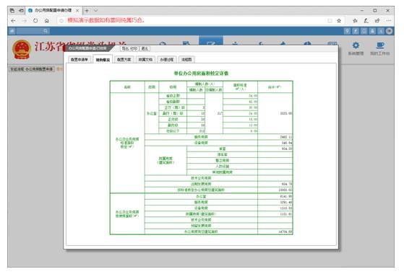Open the 流程图 tab
404x274 pixels.
(x=186, y=59)
